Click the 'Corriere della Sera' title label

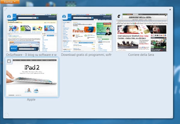pos(141,55)
